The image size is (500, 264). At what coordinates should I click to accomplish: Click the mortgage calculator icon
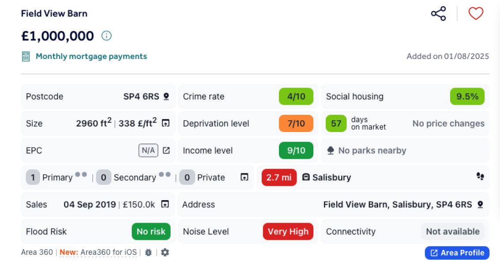pyautogui.click(x=26, y=56)
